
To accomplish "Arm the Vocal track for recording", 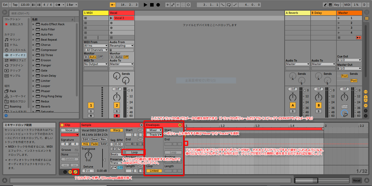I will (117, 116).
